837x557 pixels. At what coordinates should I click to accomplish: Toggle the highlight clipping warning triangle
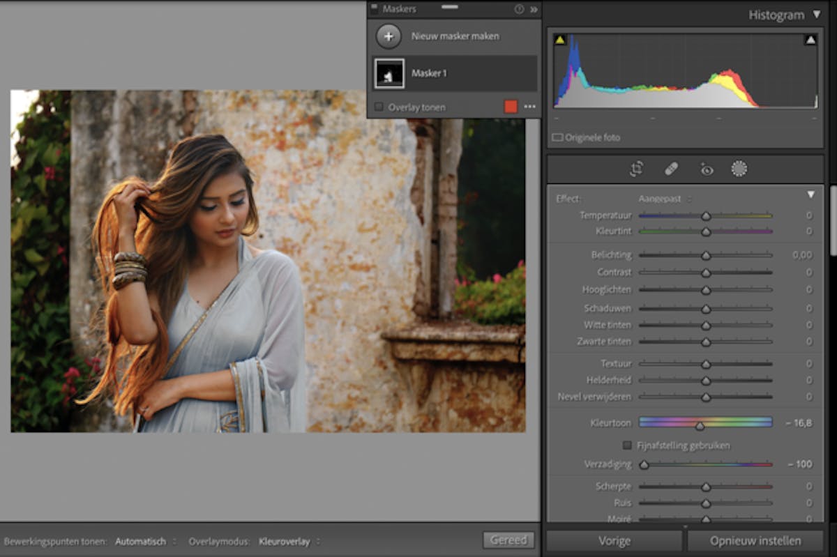810,40
